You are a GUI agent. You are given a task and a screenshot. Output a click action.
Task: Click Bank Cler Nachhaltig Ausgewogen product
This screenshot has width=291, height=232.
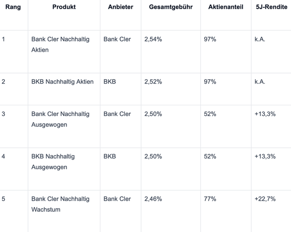60,119
